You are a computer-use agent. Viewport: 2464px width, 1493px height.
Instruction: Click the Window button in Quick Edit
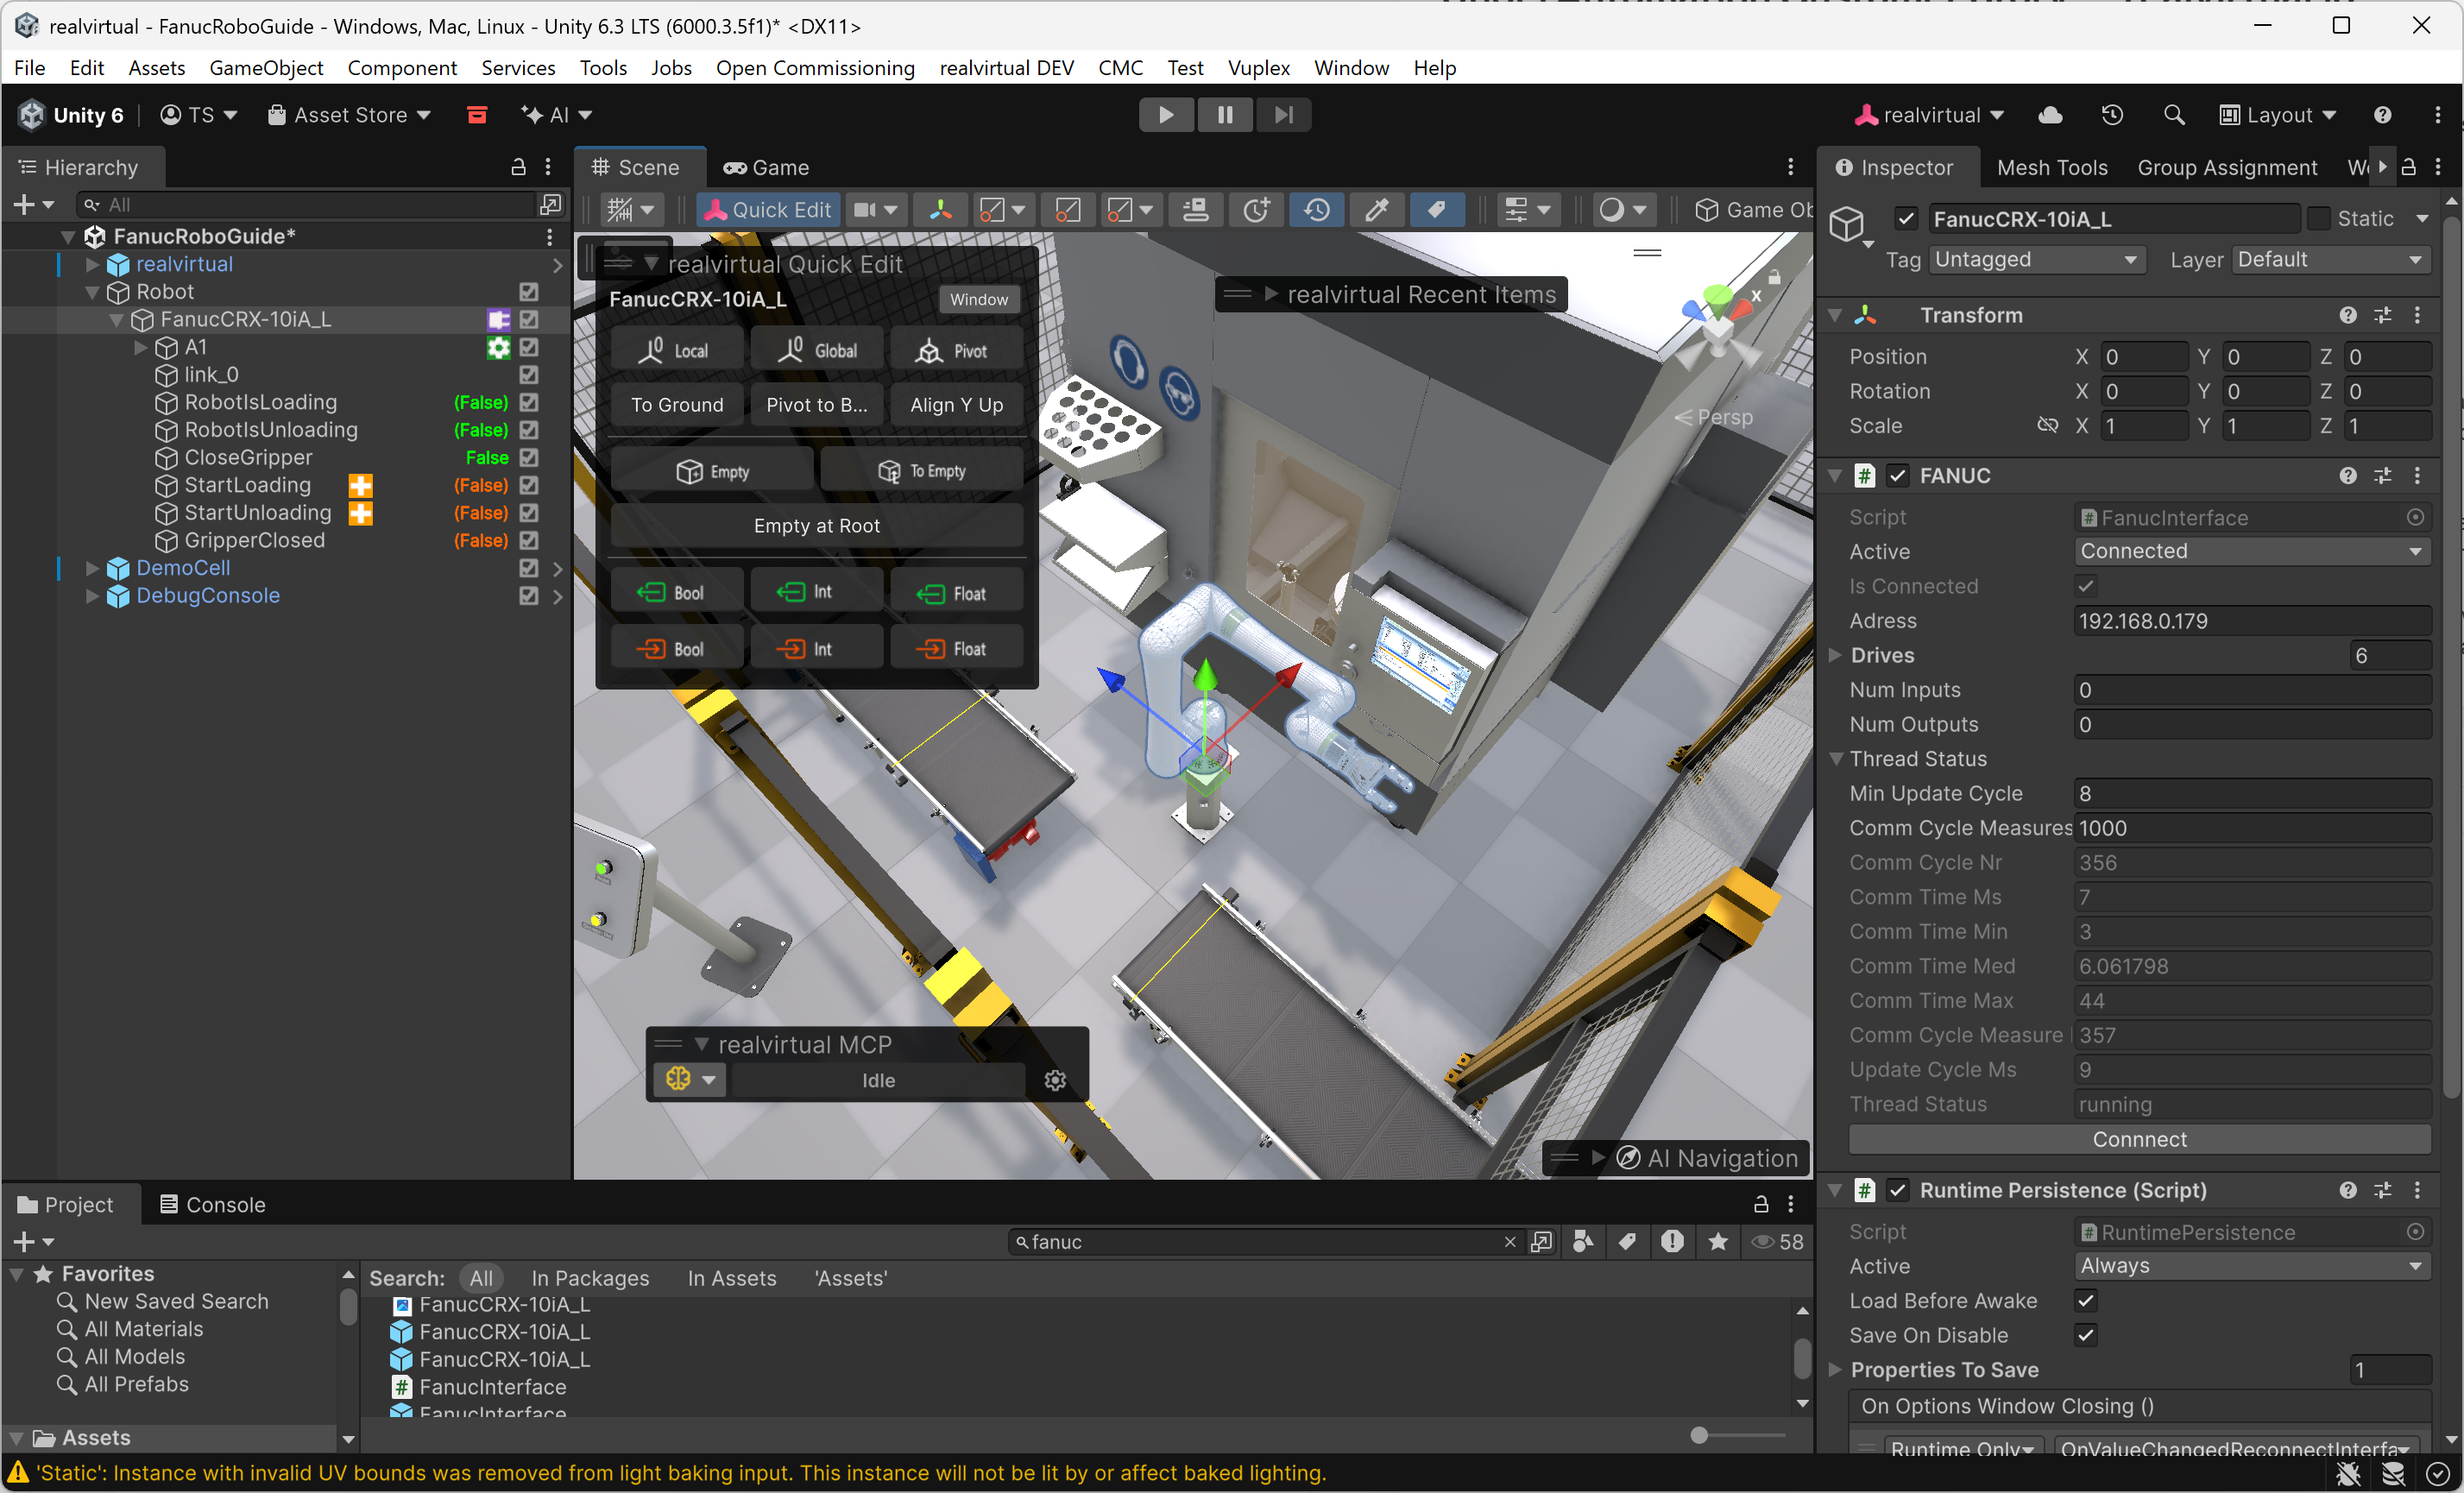point(978,299)
